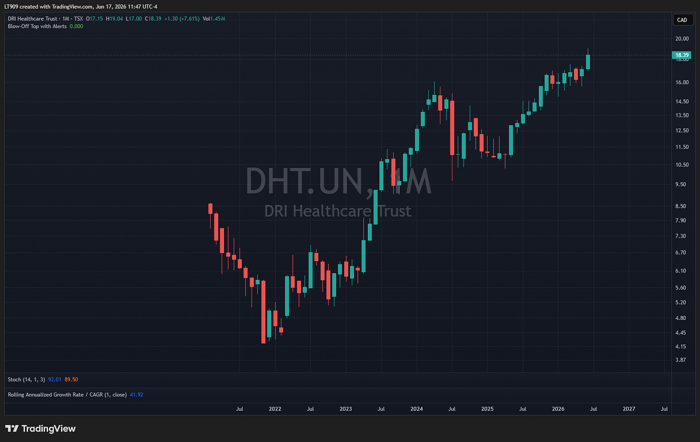Image resolution: width=700 pixels, height=442 pixels.
Task: Click the 13.50 price axis label
Action: coord(682,115)
